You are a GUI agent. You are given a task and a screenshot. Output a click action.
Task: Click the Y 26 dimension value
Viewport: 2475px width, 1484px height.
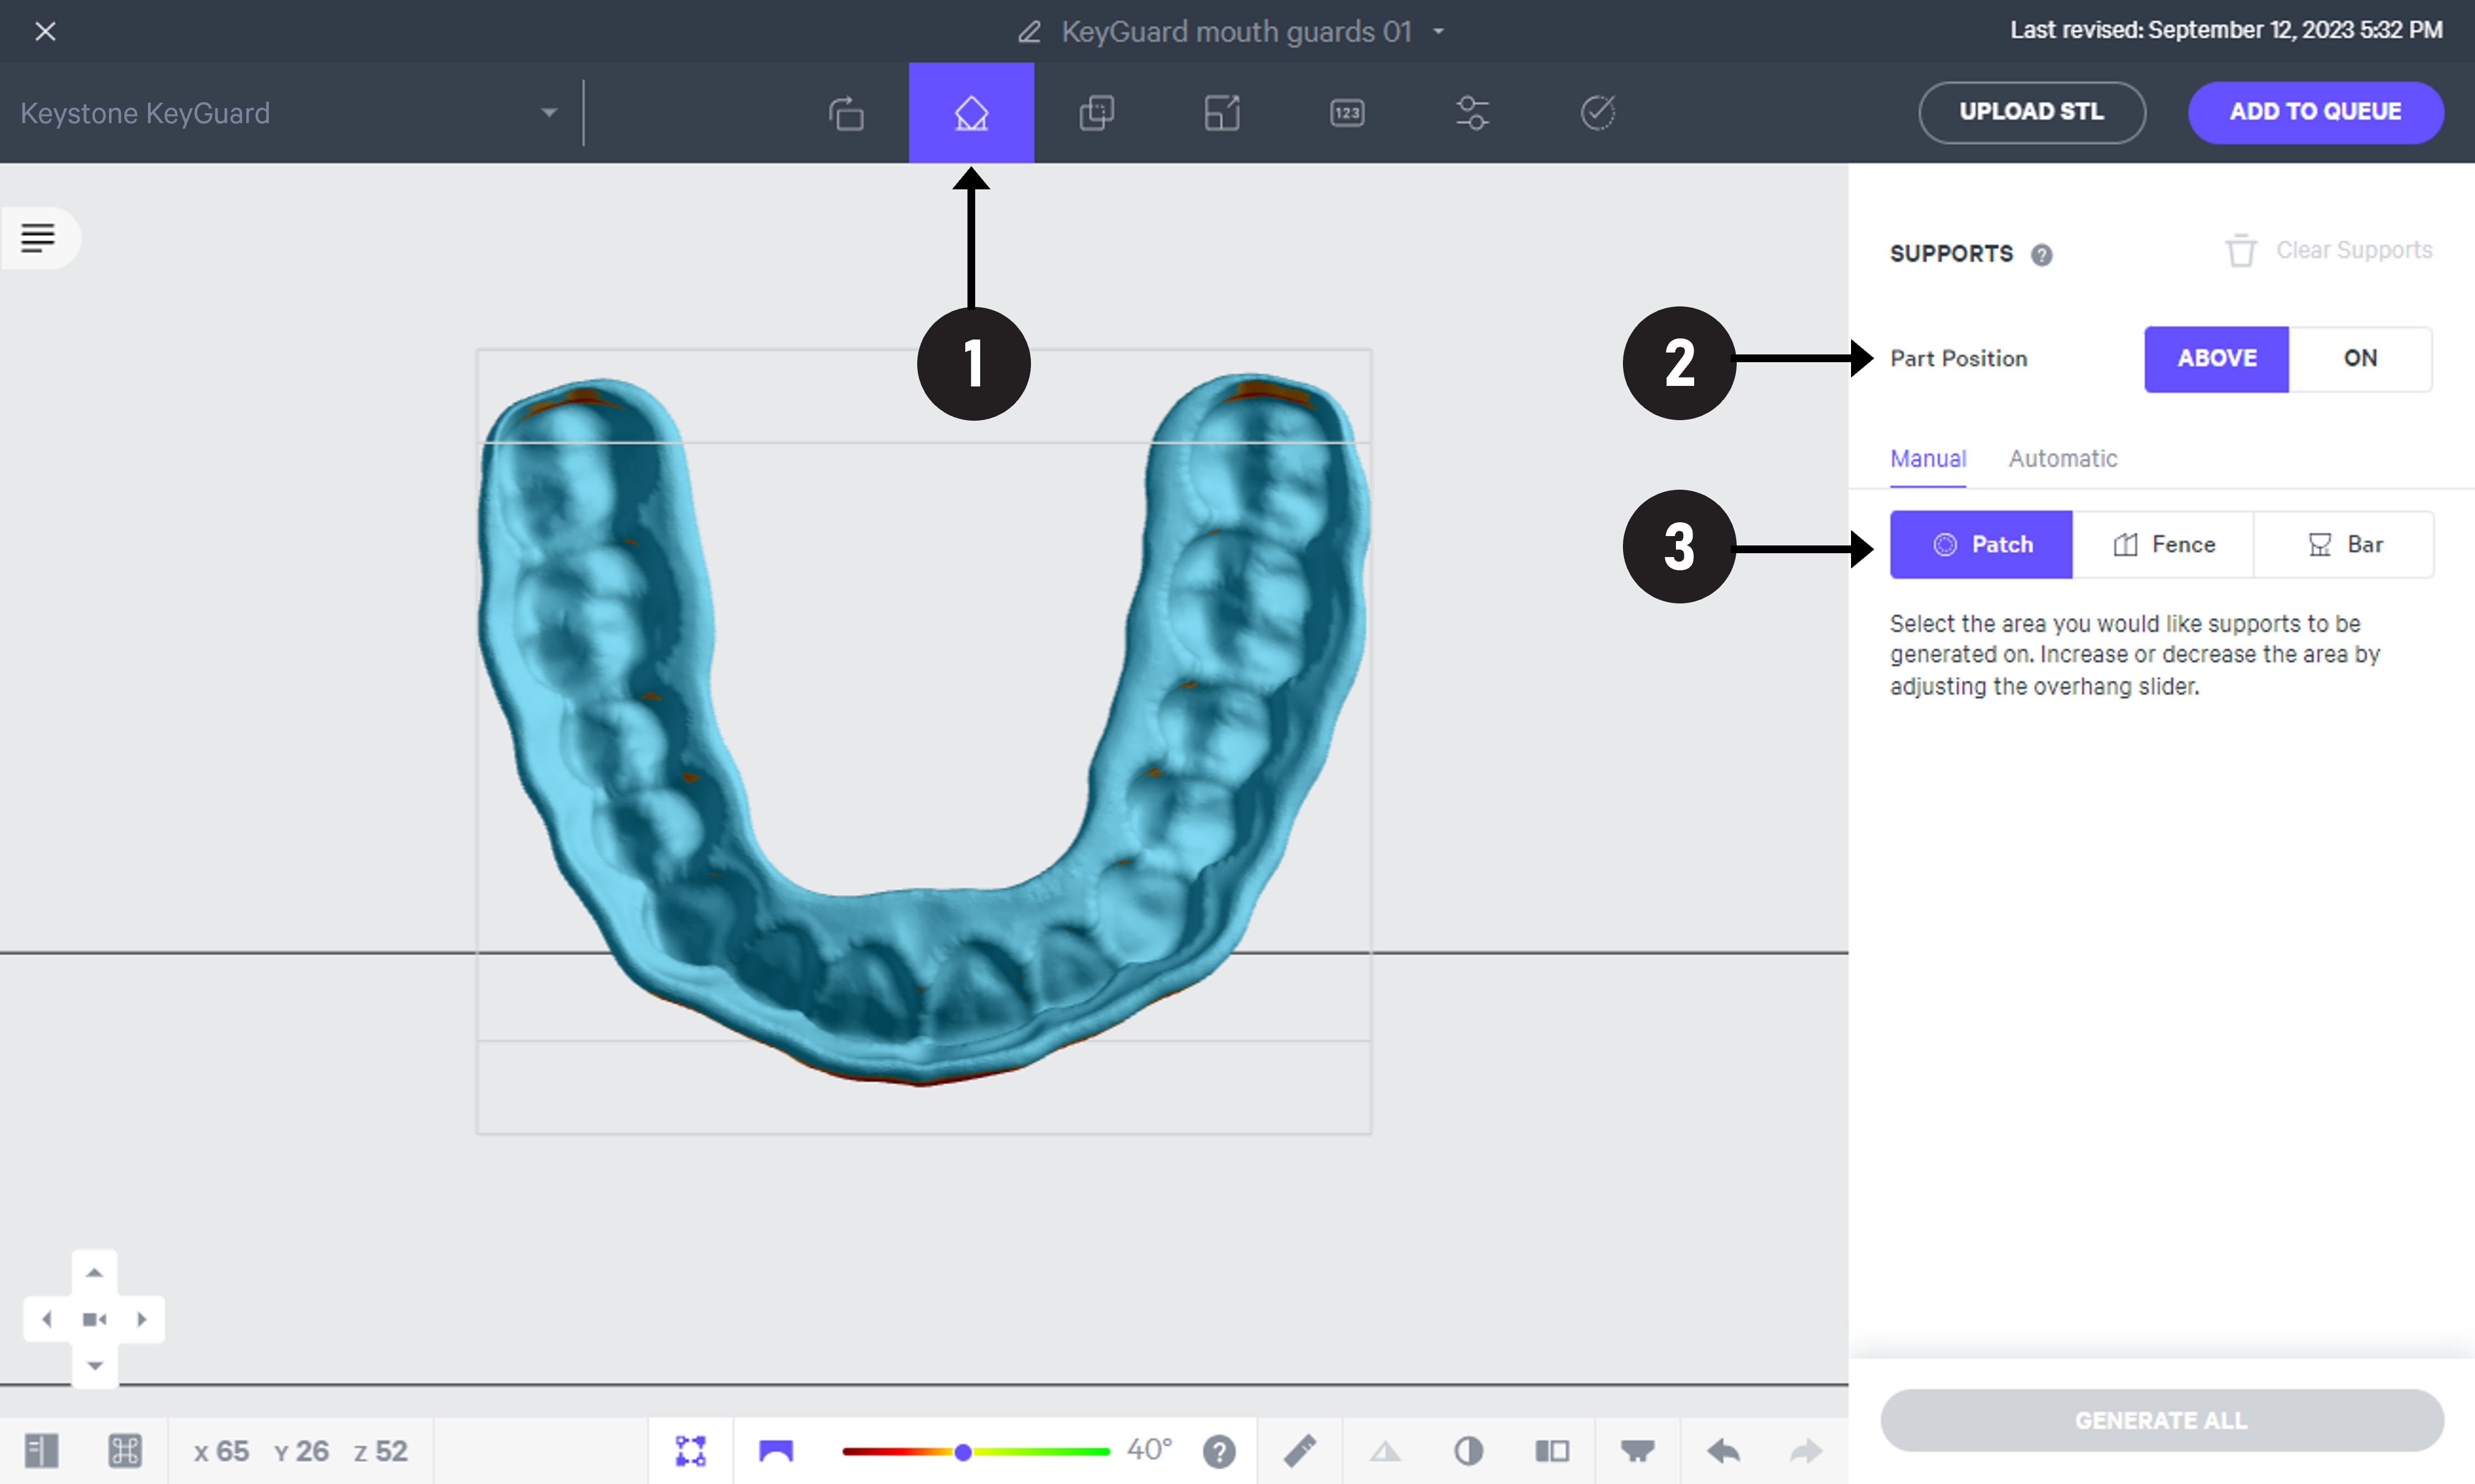(x=301, y=1451)
